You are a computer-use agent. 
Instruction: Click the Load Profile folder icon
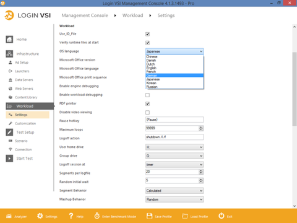pos(185,216)
